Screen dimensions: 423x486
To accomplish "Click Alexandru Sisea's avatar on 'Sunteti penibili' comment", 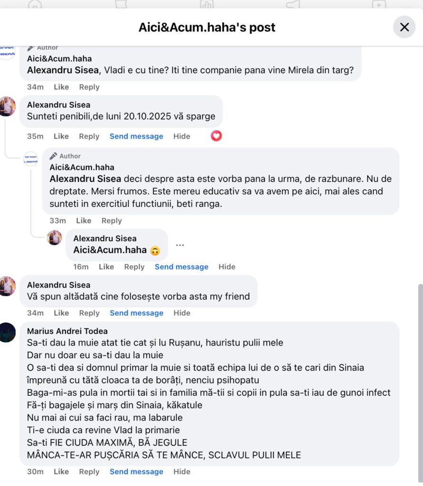I will (7, 106).
